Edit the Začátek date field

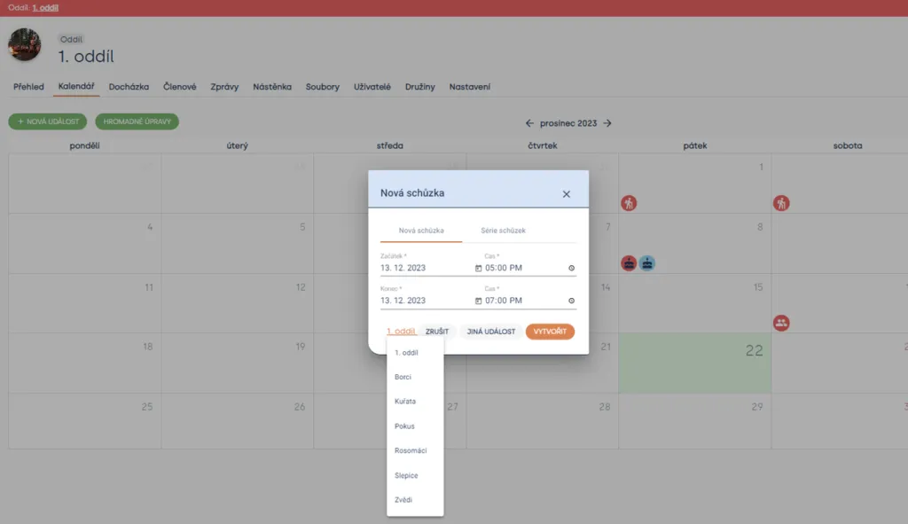click(x=427, y=268)
